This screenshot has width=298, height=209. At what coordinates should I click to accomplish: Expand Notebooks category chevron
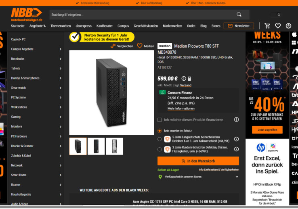pos(61,59)
